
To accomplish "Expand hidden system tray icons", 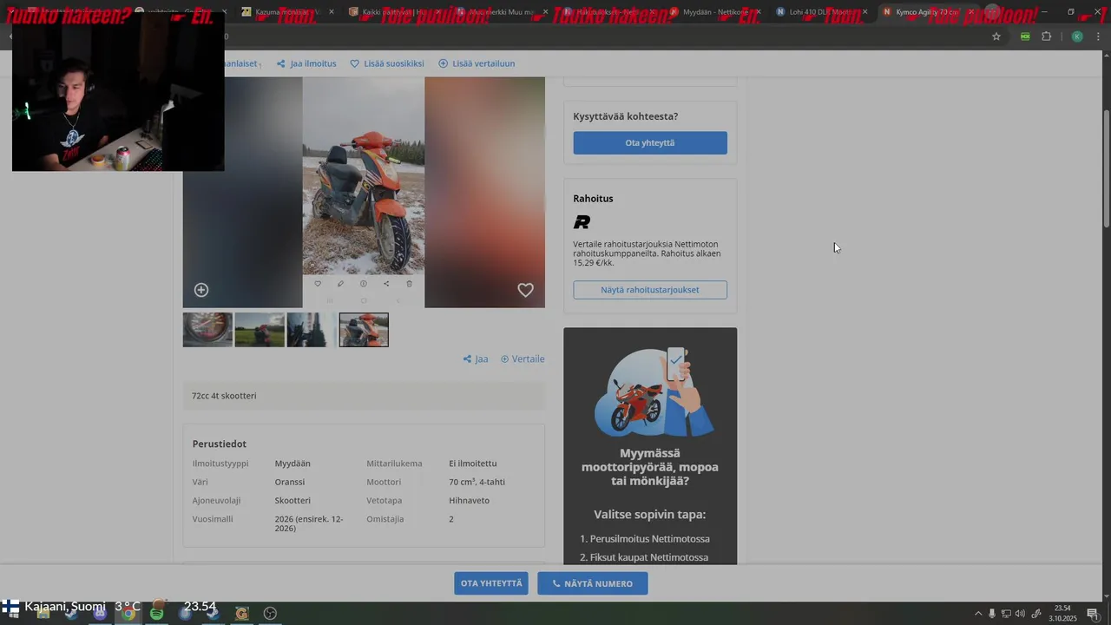I will point(978,614).
